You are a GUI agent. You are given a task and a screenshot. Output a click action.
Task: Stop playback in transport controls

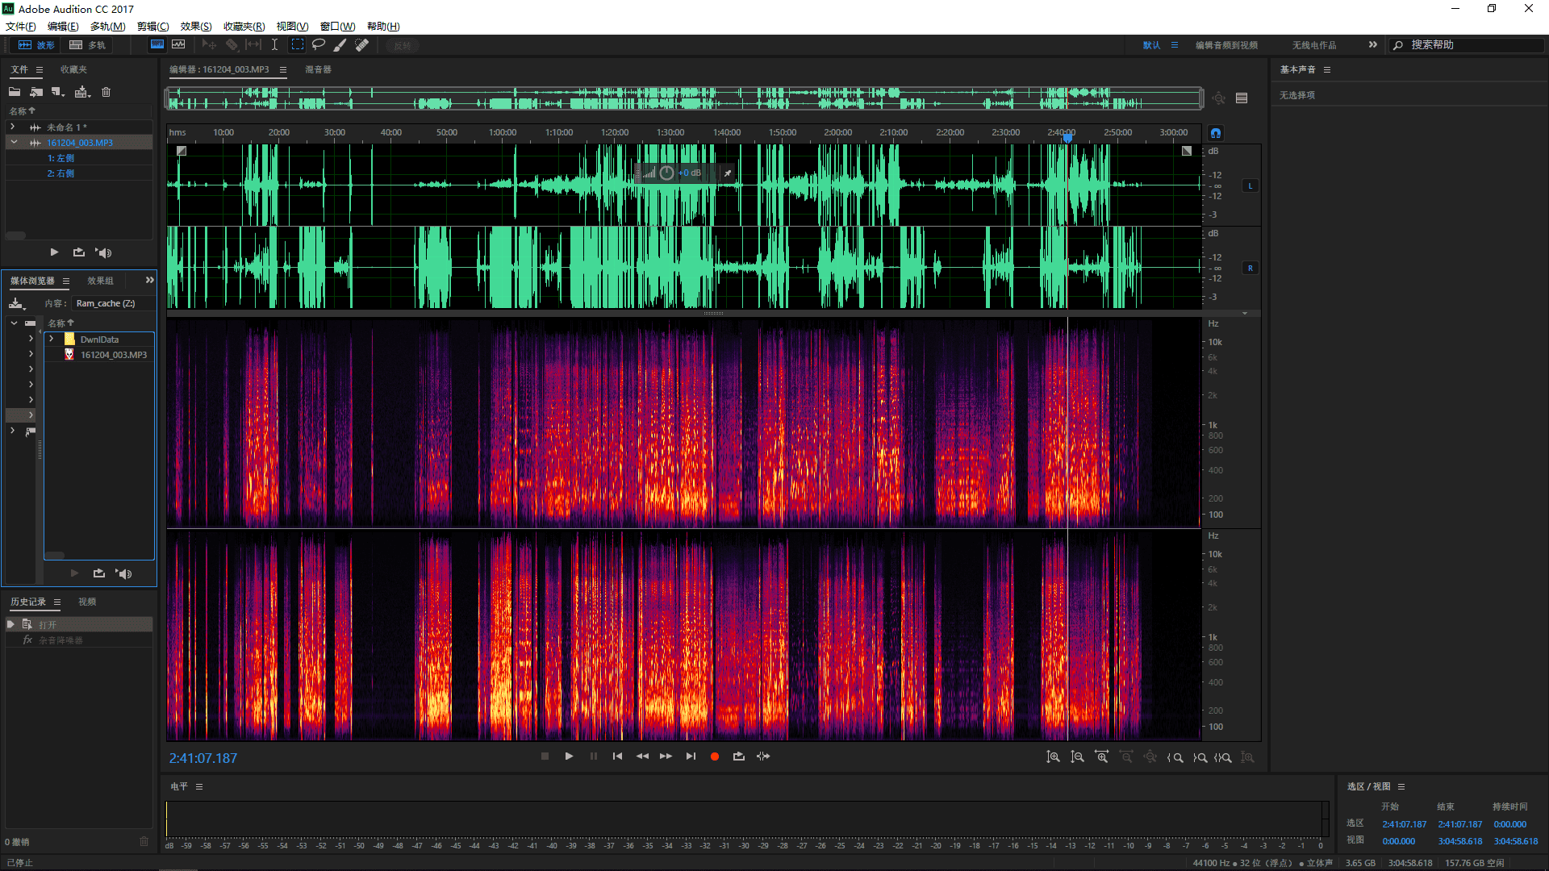pos(545,756)
